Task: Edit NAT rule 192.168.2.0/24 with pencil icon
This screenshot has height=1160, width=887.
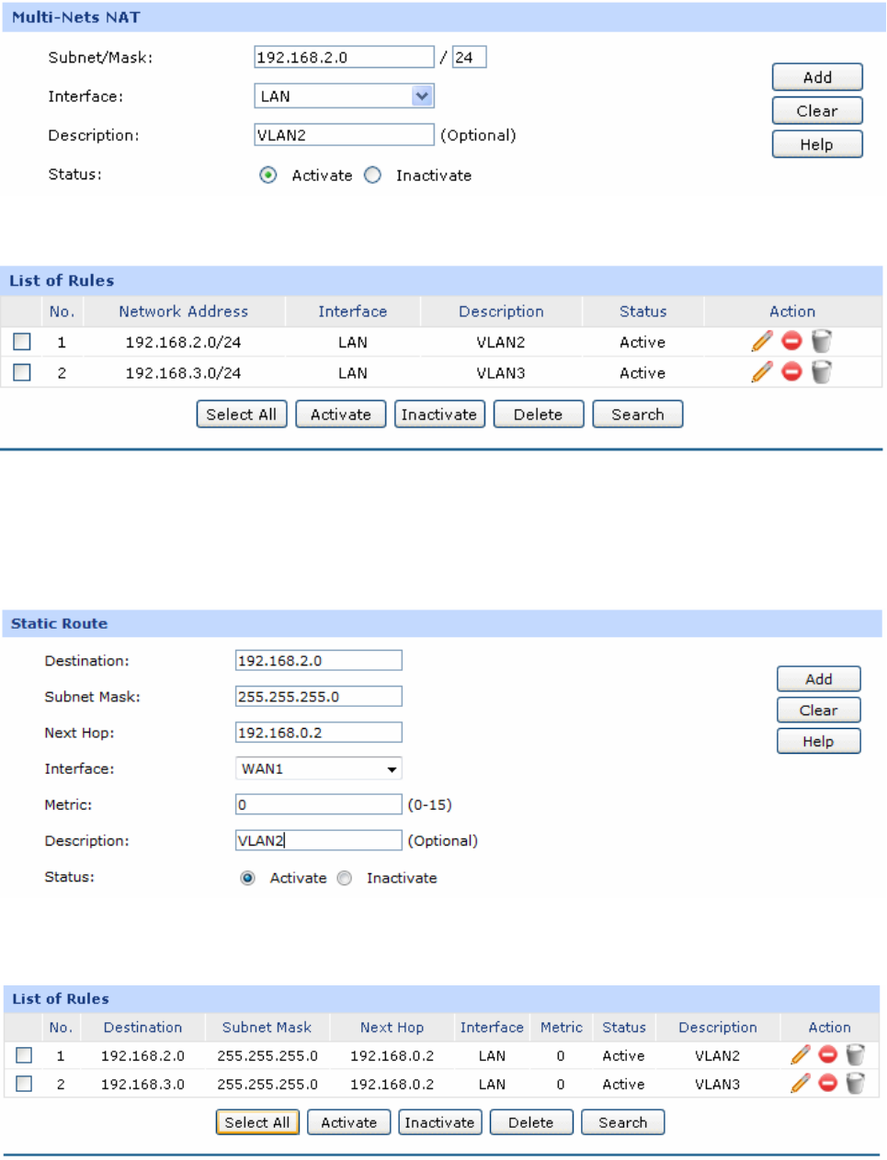Action: pos(762,342)
